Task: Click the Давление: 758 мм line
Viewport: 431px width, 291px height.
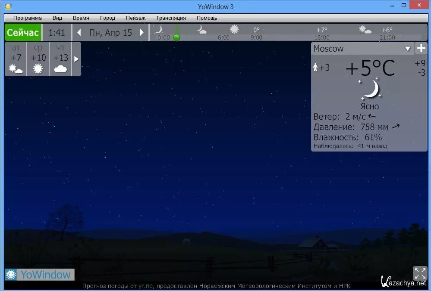Action: (356, 127)
